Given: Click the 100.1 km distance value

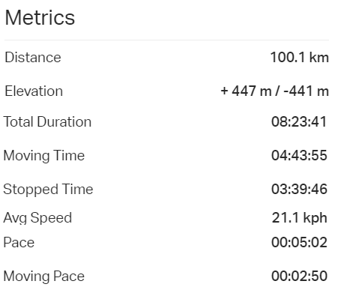Looking at the screenshot, I should tap(300, 58).
